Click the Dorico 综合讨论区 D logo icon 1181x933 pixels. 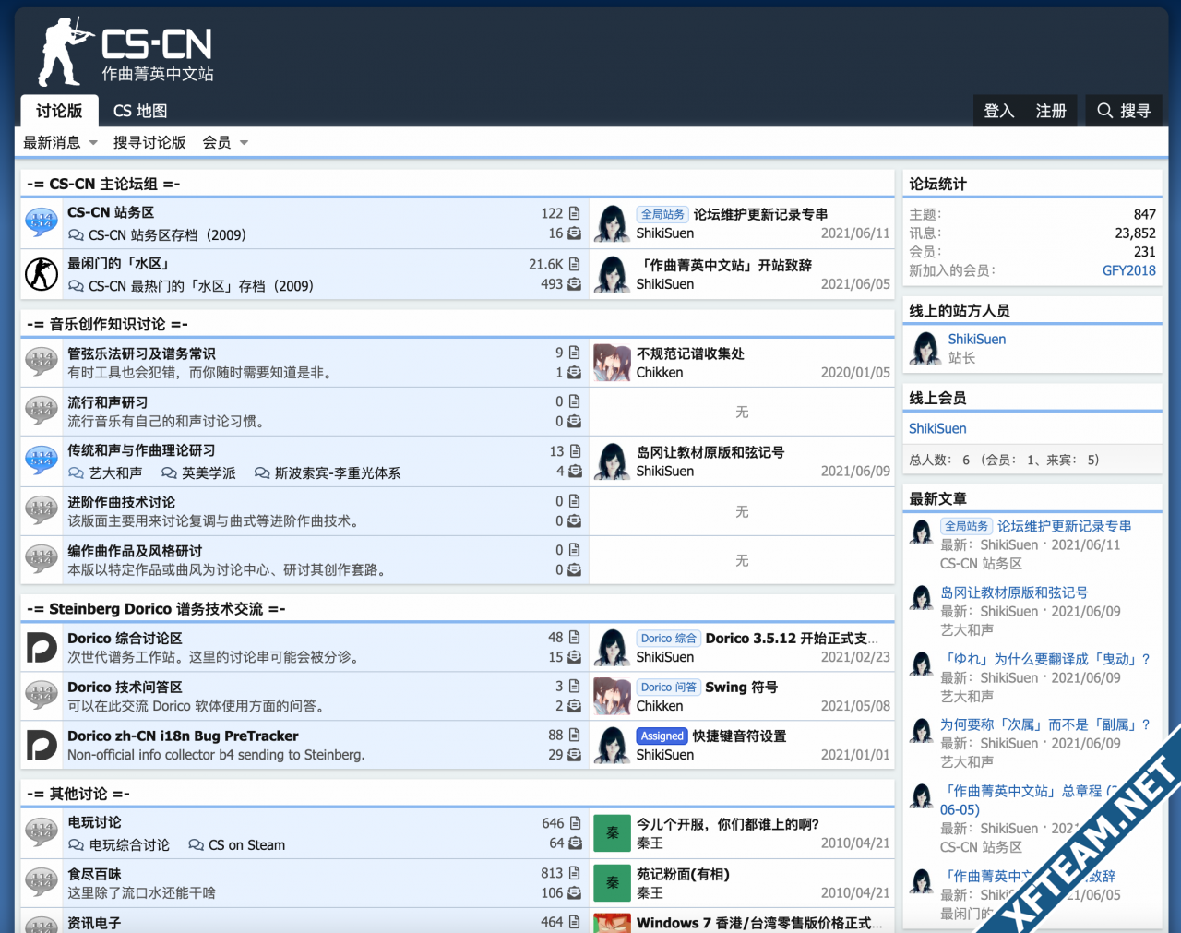tap(42, 647)
